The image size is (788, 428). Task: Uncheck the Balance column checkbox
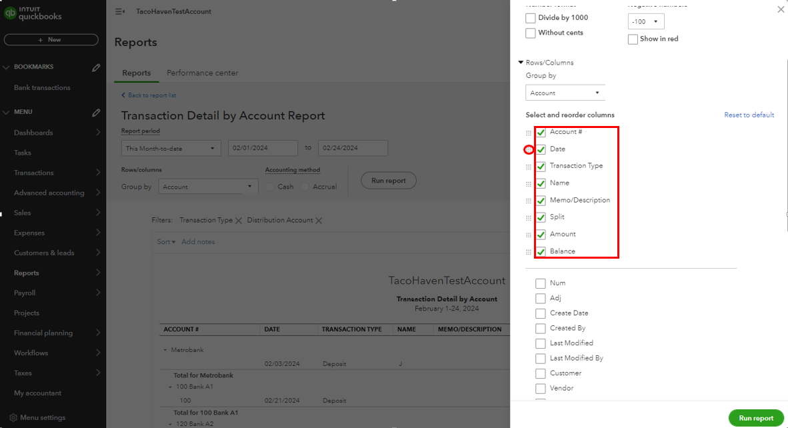pyautogui.click(x=541, y=252)
